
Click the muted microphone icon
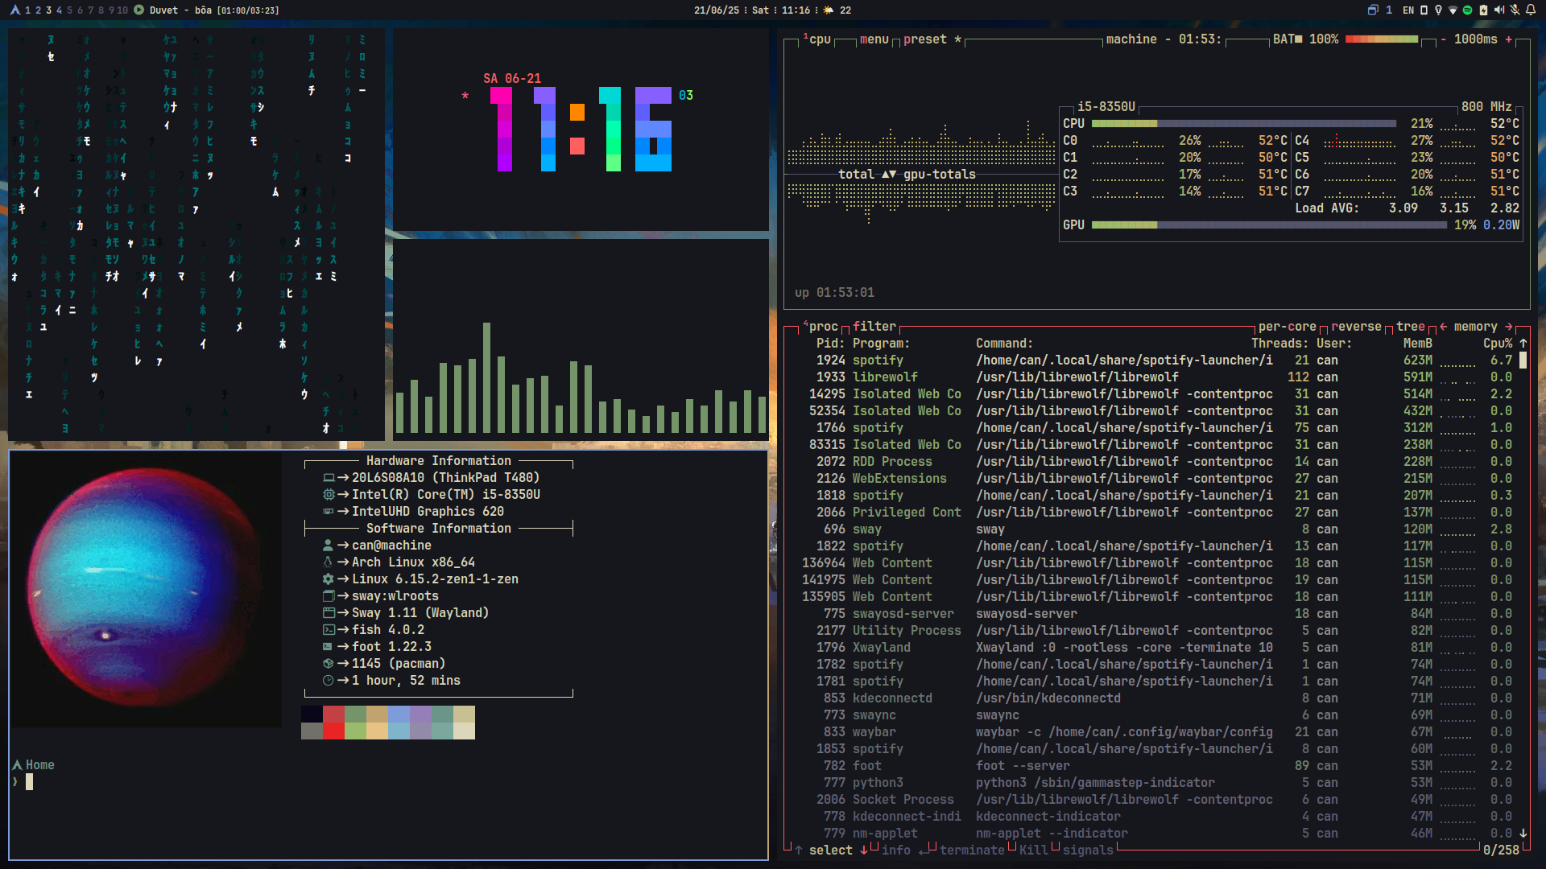coord(1515,10)
